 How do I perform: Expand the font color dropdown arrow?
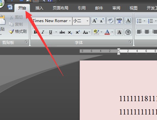[x=112, y=32]
